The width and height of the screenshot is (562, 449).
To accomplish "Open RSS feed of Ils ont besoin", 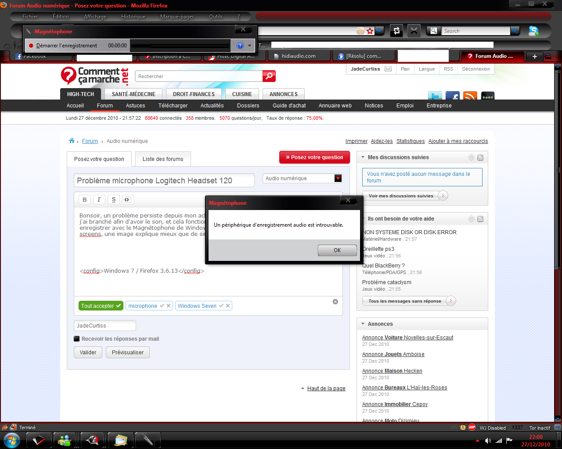I will [x=480, y=219].
